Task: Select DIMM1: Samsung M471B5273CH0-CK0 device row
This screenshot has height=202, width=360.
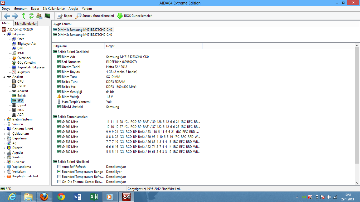Action: (83, 30)
